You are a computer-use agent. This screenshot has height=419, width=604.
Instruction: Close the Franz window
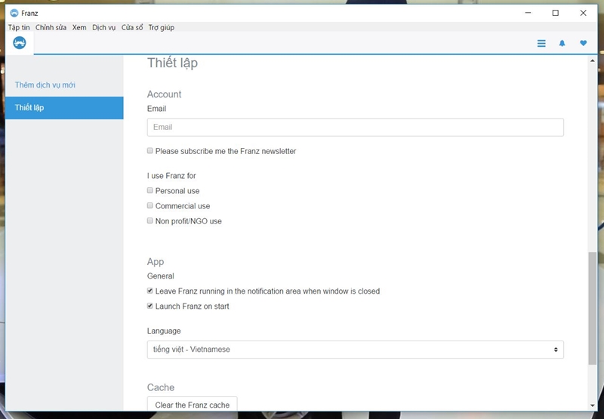point(583,13)
